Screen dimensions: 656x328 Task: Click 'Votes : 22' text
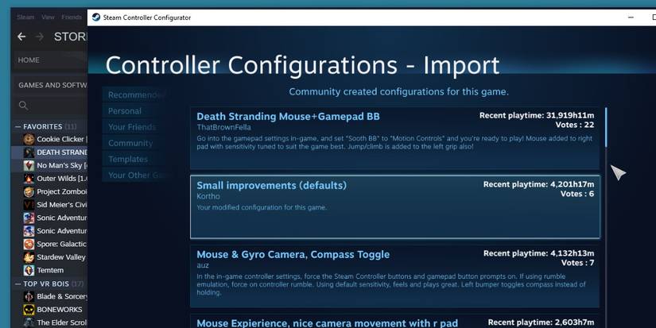click(575, 125)
